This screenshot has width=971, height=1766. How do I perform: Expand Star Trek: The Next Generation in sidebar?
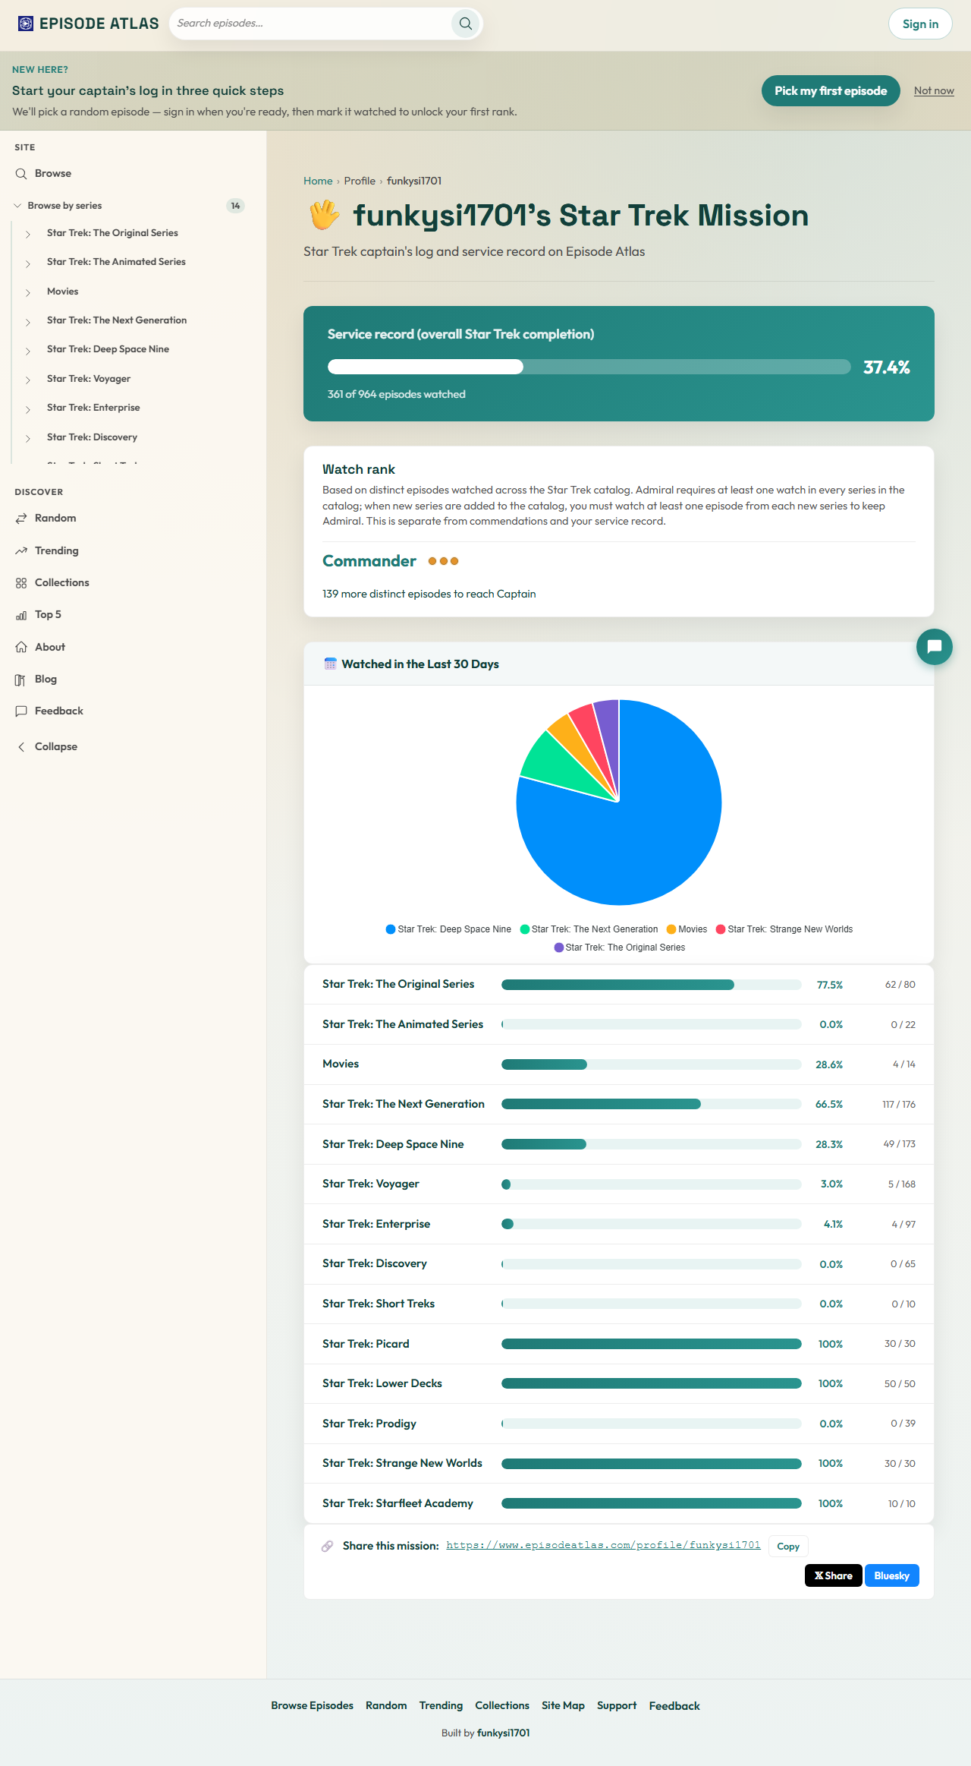point(28,321)
